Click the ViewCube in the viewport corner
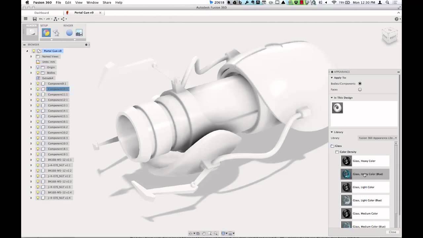Viewport: 423px width, 238px height. [x=390, y=35]
